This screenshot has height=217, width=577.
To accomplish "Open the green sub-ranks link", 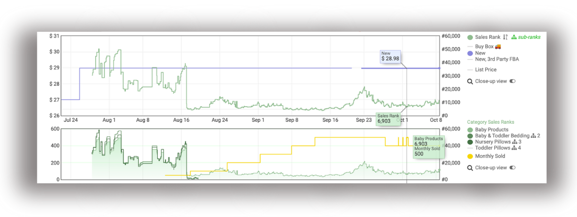I will [x=529, y=37].
